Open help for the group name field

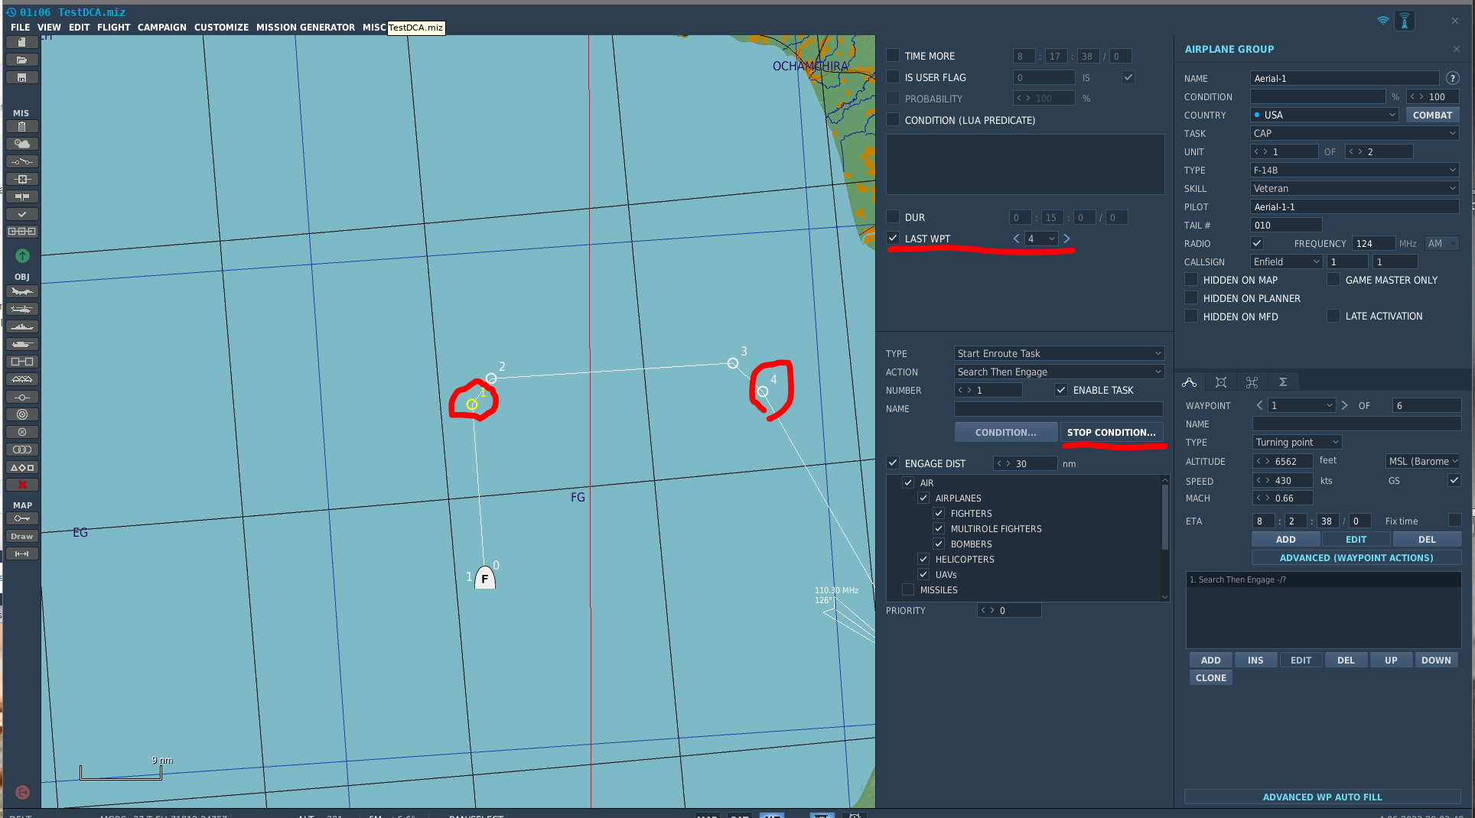click(x=1452, y=78)
